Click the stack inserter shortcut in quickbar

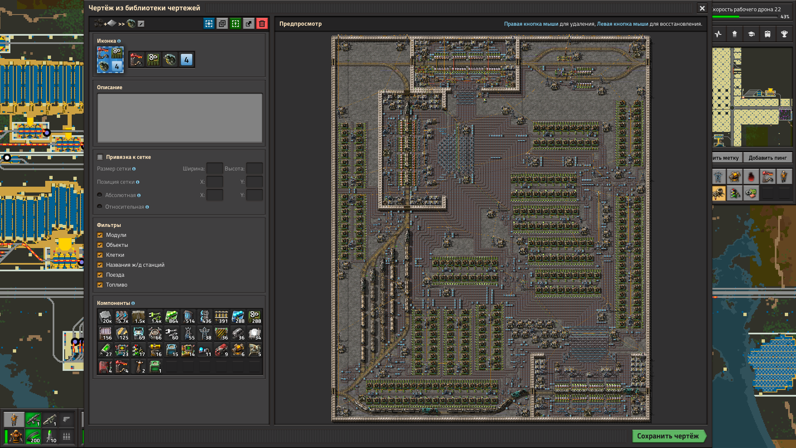[x=768, y=177]
